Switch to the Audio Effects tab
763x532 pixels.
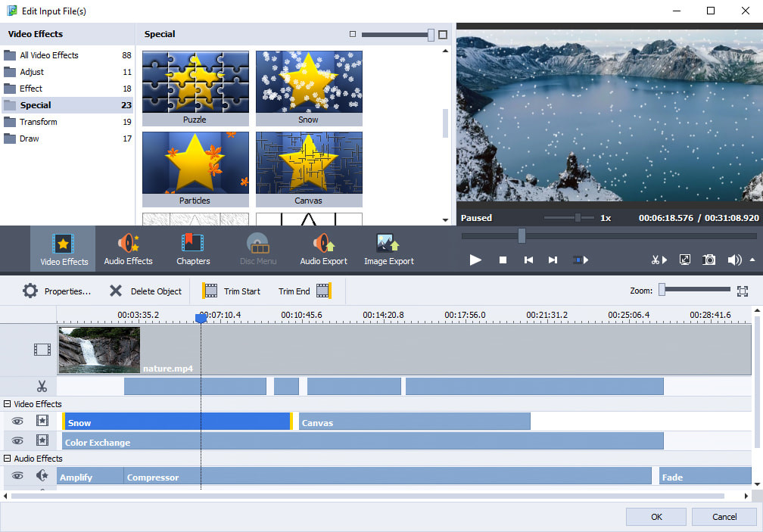click(x=128, y=248)
